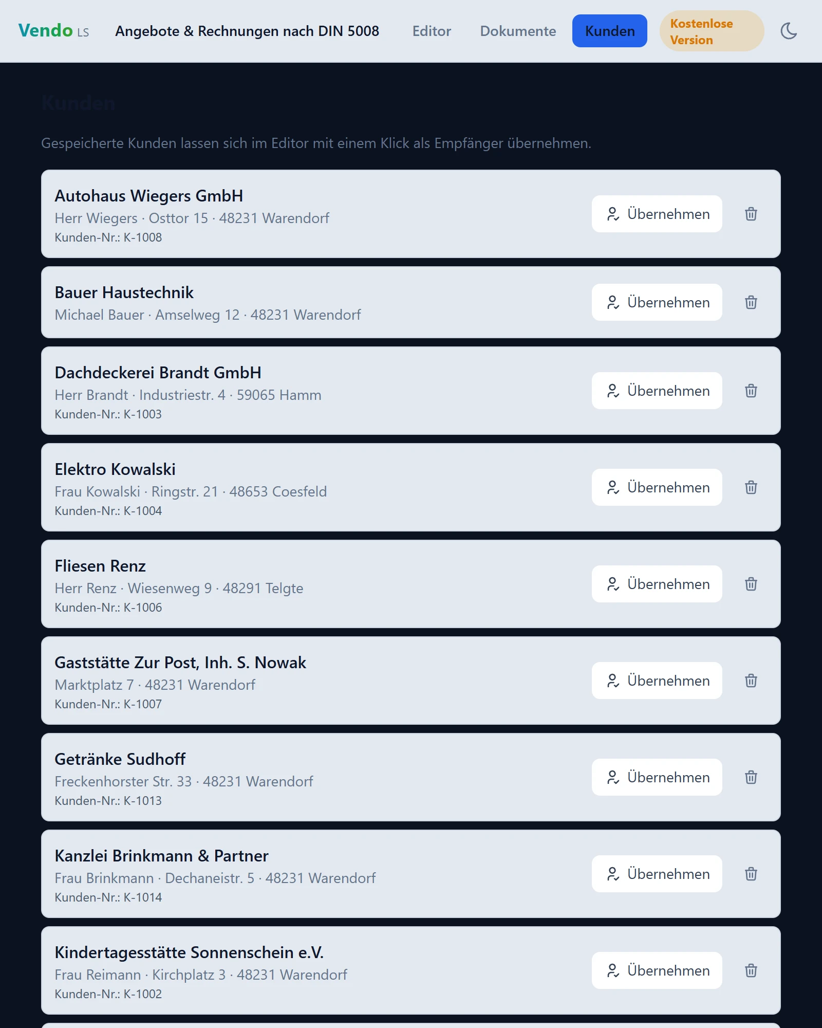822x1028 pixels.
Task: Apply Bauer Haustechnik via Übernehmen button
Action: coord(657,302)
